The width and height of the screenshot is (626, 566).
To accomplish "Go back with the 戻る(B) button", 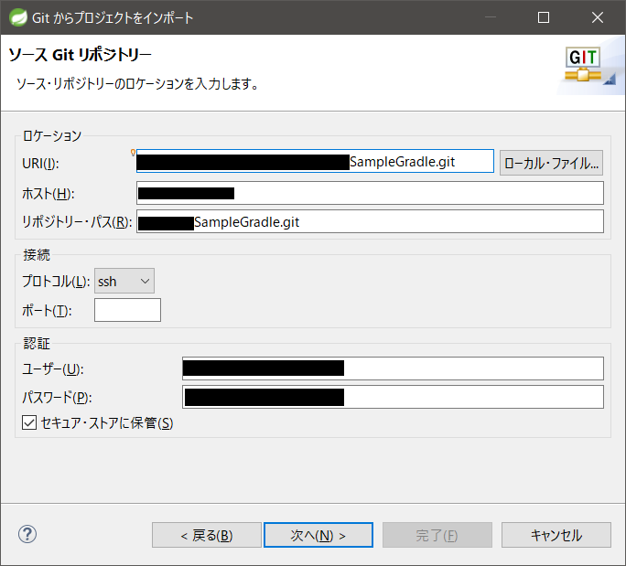I will point(207,535).
